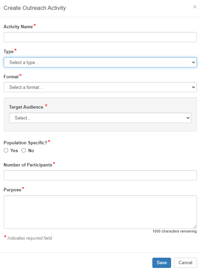Click the blue Save button
Image resolution: width=201 pixels, height=272 pixels.
162,263
